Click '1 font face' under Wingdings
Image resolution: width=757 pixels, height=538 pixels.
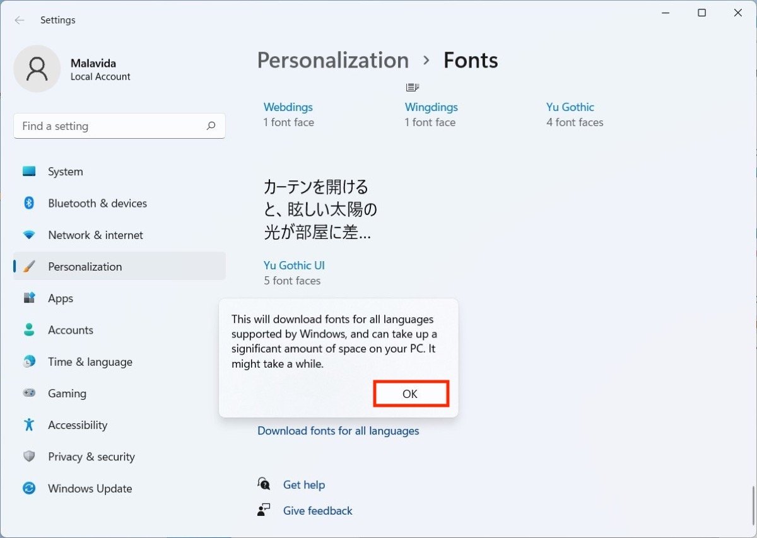(430, 122)
